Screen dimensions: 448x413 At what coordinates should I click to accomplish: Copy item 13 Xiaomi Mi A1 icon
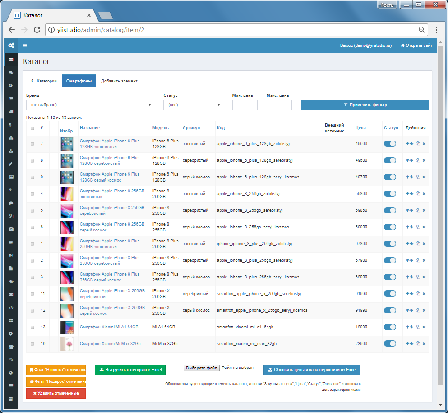[x=418, y=327]
